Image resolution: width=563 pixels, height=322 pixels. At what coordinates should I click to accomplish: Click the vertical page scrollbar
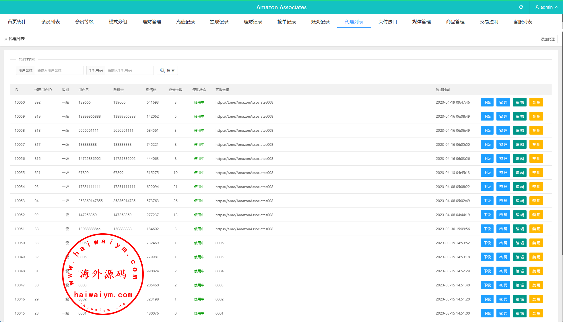[562, 143]
